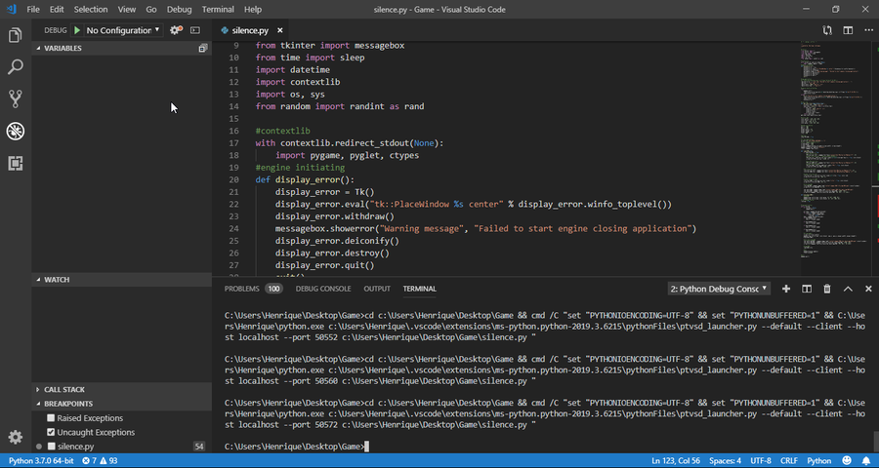
Task: Change language mode via Python in status bar
Action: (x=819, y=461)
